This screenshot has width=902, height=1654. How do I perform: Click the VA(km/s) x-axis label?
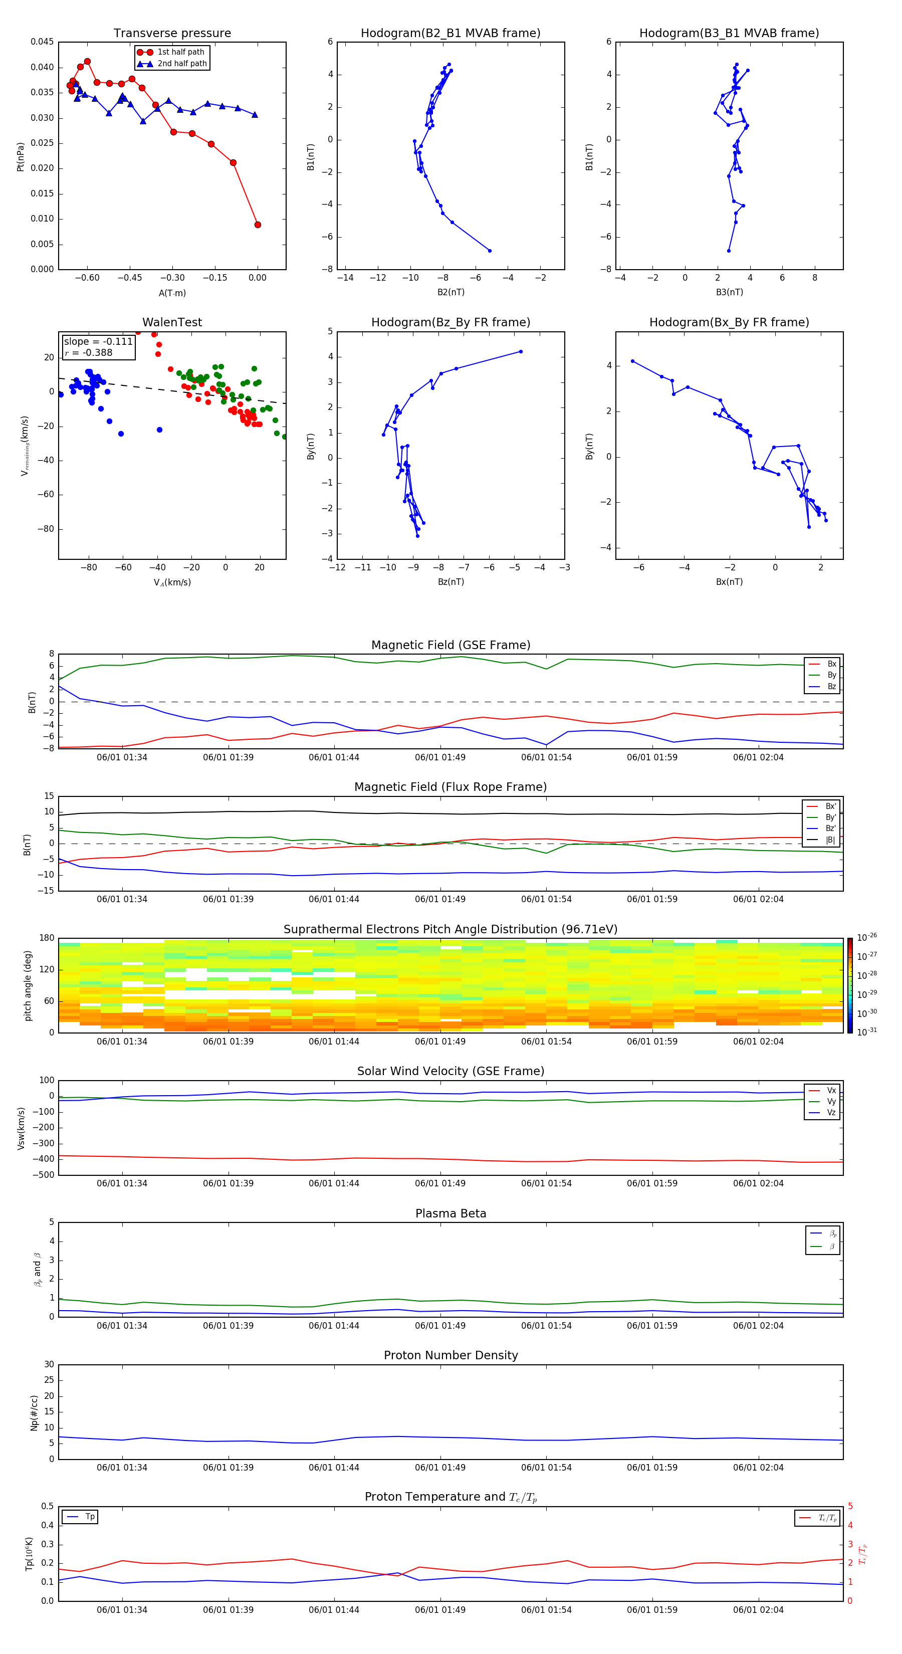(x=172, y=582)
